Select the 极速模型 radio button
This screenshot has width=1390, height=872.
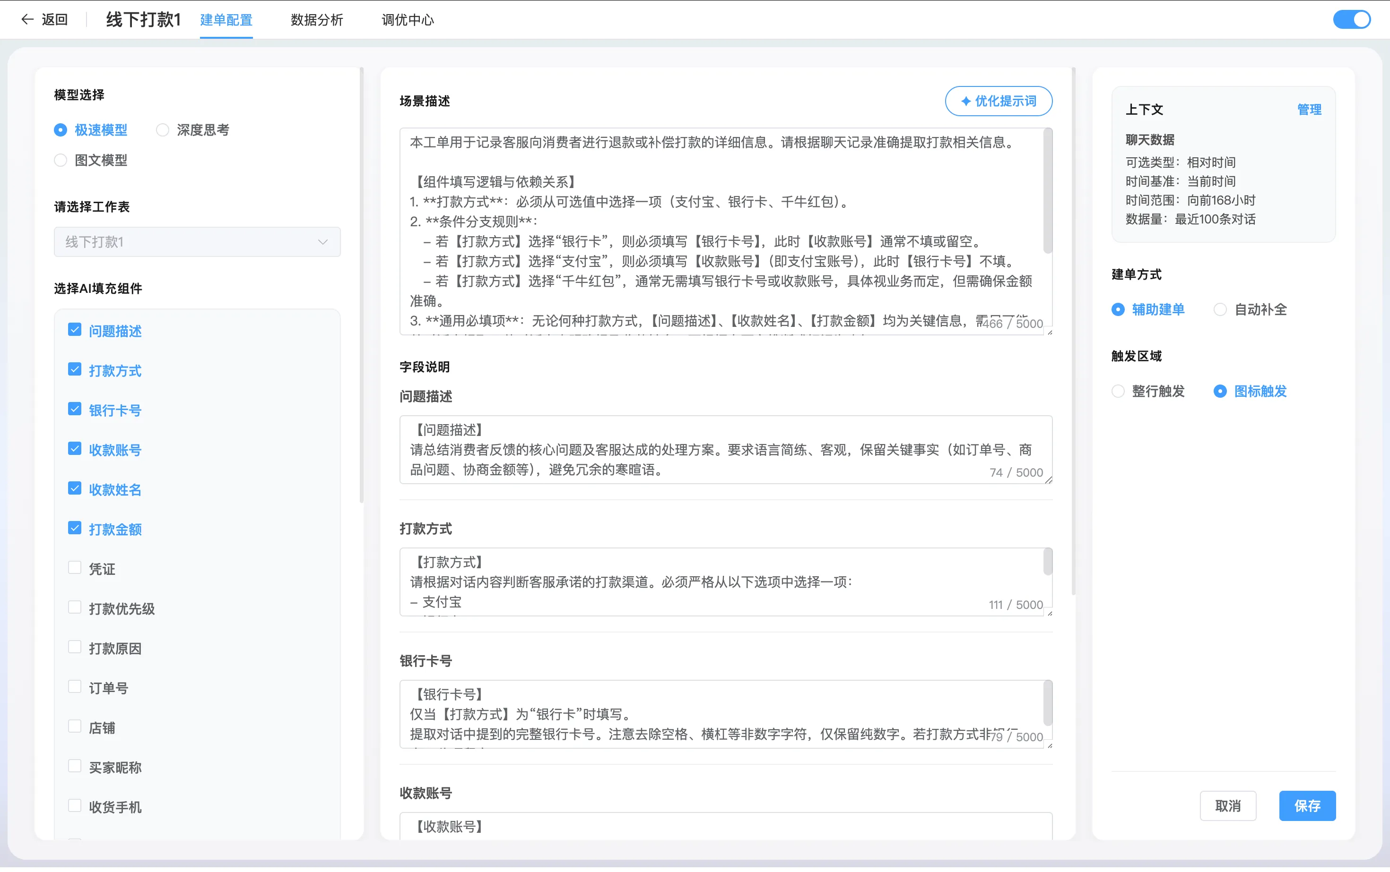61,130
